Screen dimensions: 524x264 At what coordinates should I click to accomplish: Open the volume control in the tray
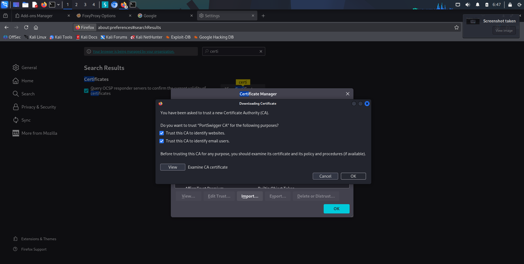[468, 5]
